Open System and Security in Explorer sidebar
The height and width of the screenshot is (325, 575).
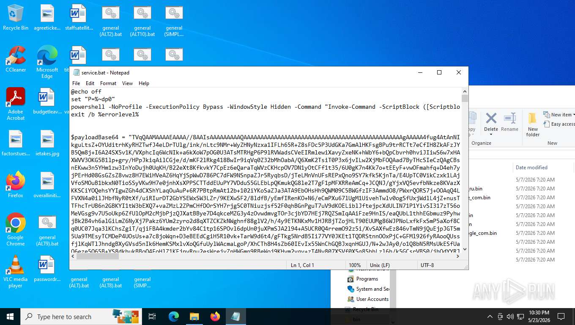tap(368, 289)
